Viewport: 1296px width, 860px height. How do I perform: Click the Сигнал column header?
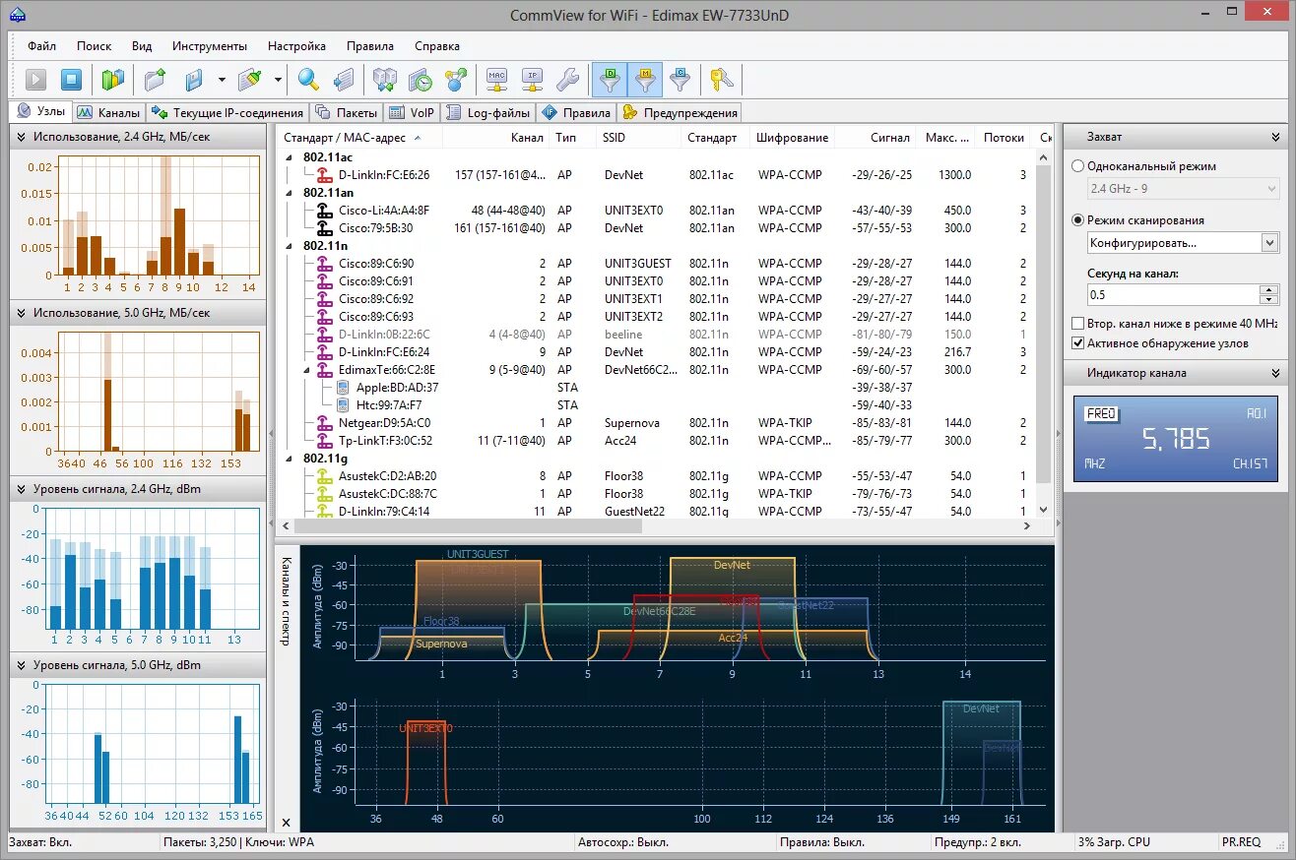pyautogui.click(x=890, y=138)
